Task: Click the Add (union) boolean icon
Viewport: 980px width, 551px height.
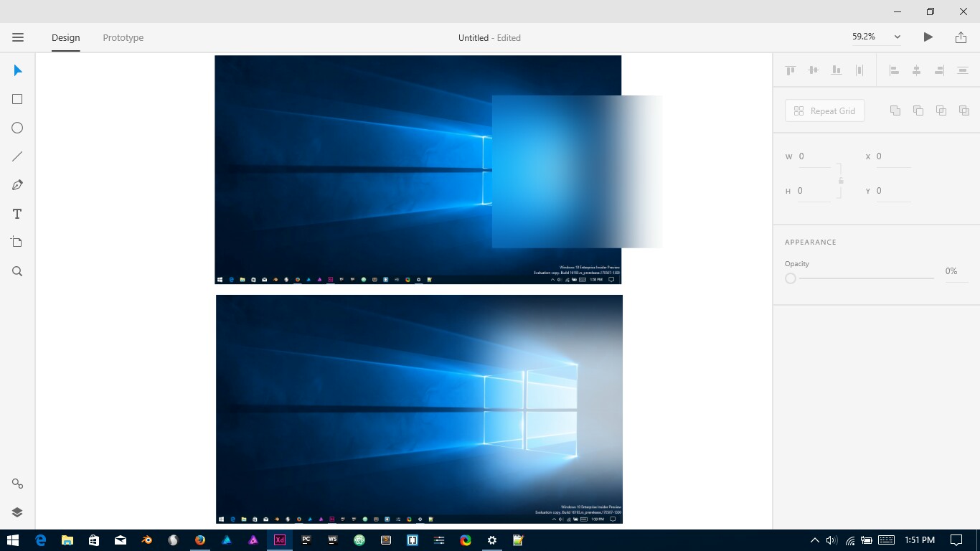Action: point(895,110)
